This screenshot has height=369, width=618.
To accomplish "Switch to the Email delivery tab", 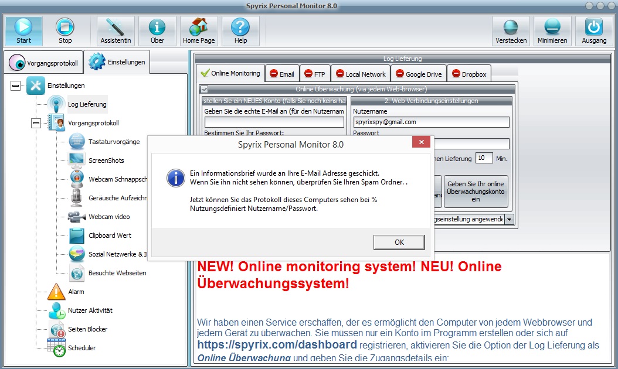I will click(282, 74).
